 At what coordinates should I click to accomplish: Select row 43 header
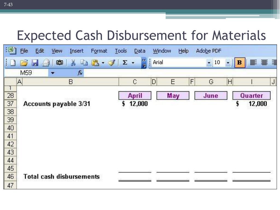(x=10, y=152)
